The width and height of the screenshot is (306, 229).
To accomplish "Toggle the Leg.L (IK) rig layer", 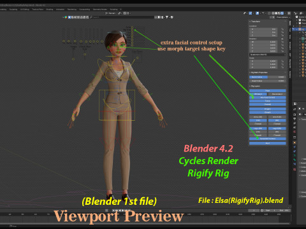I will [x=258, y=128].
